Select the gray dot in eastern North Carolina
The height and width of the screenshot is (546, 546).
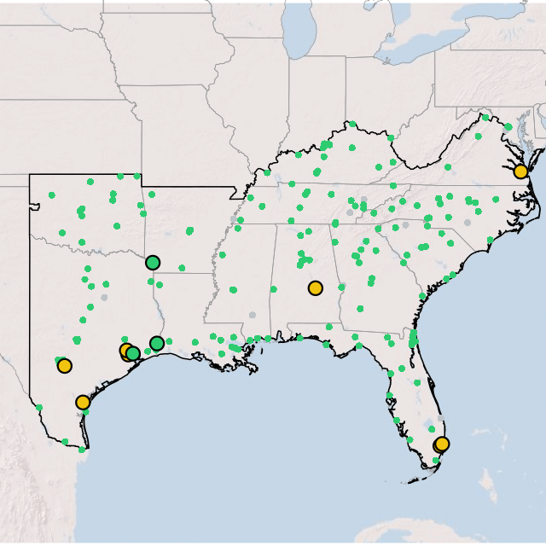468,223
